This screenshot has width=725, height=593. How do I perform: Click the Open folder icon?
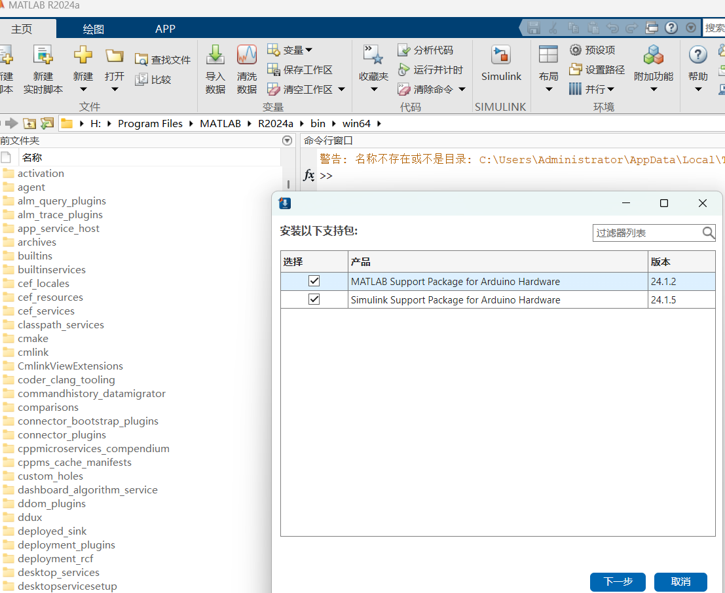point(114,56)
